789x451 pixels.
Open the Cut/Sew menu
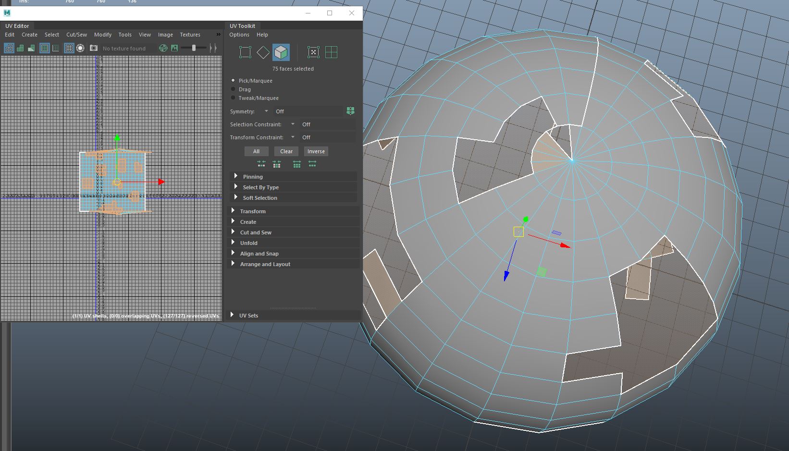76,35
